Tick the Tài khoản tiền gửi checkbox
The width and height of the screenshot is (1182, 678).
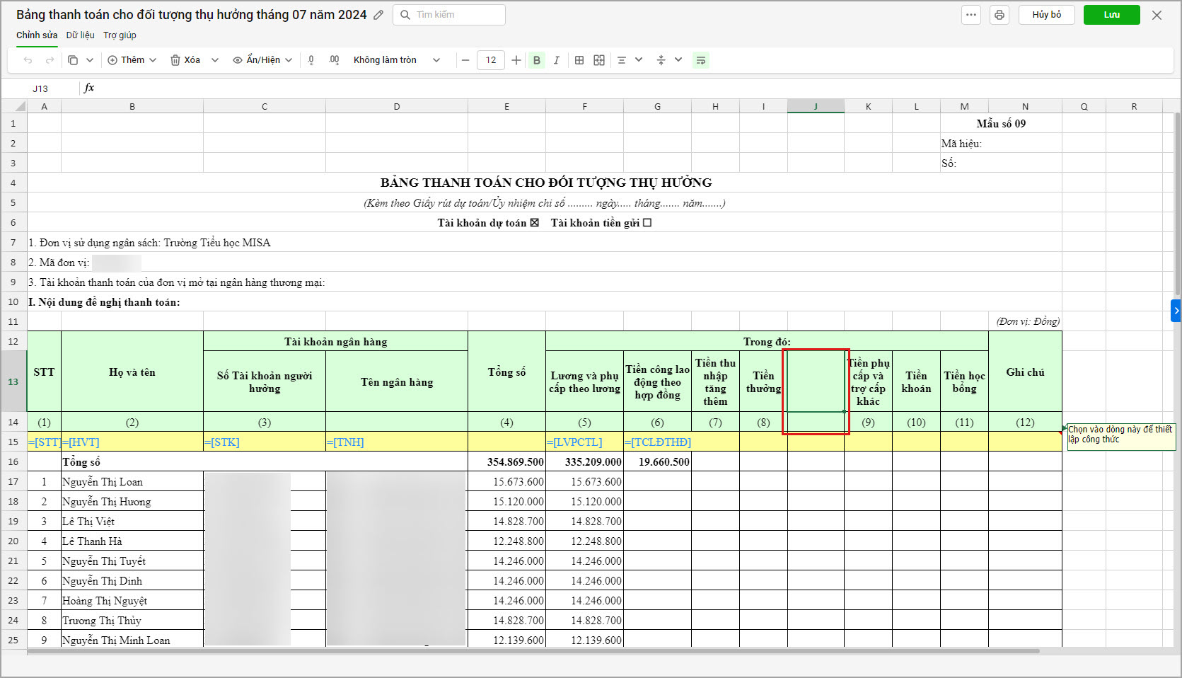647,222
